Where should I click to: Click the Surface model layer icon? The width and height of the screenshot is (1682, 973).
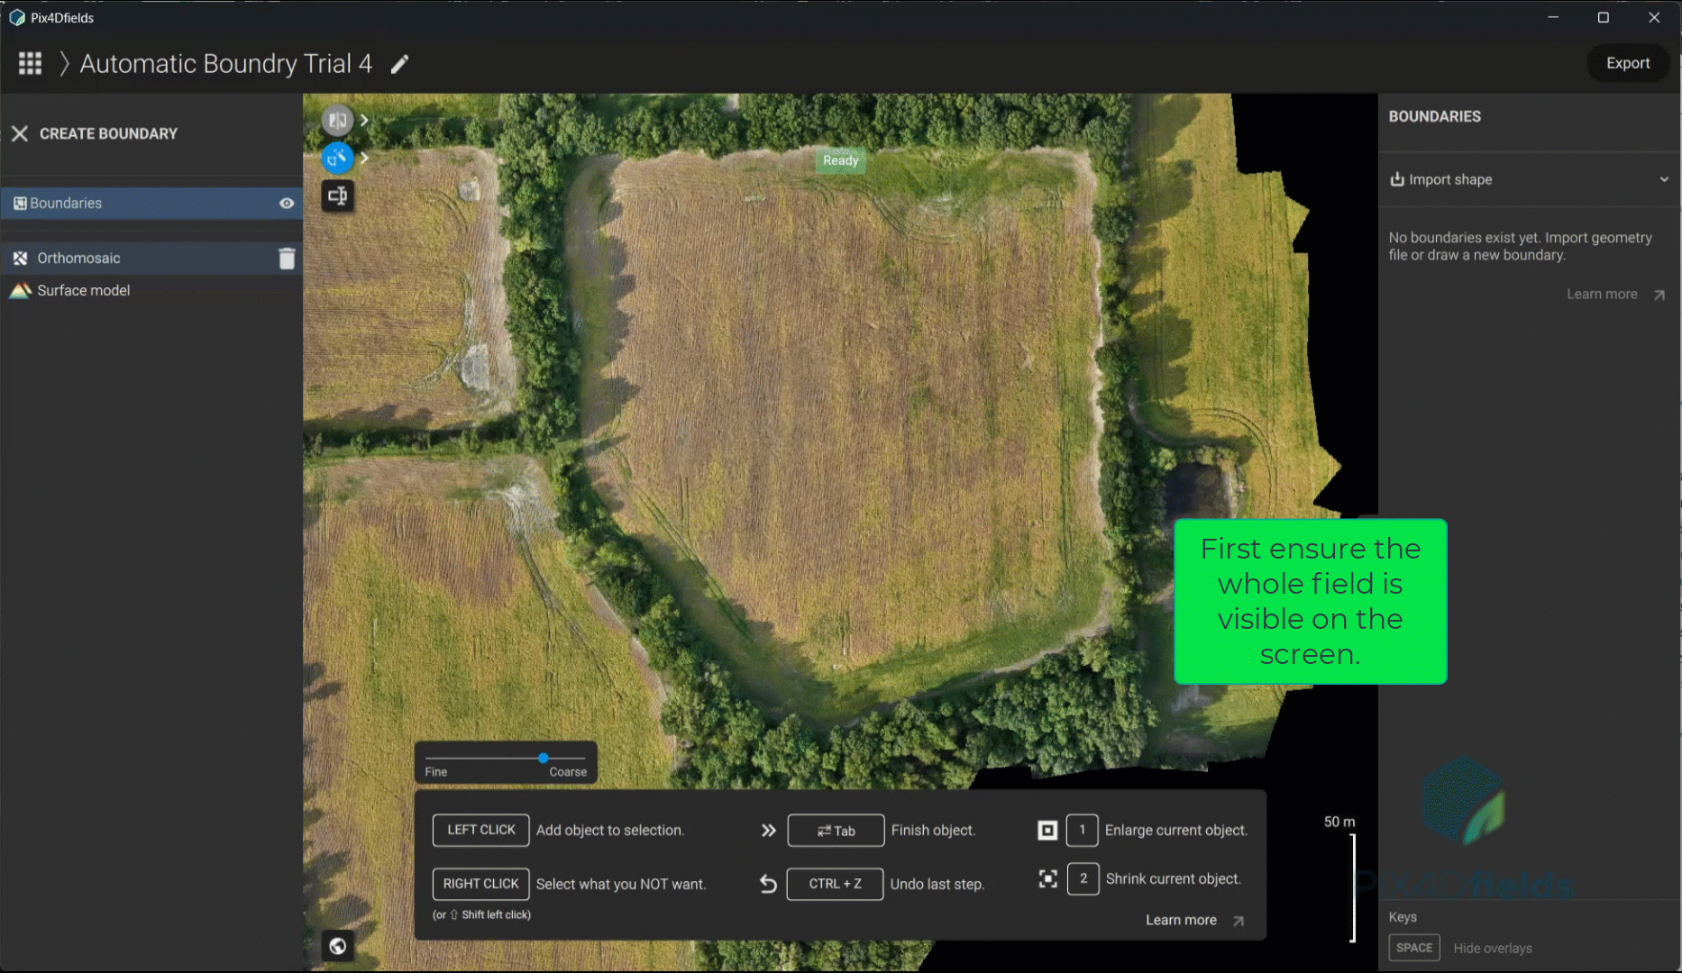[20, 290]
